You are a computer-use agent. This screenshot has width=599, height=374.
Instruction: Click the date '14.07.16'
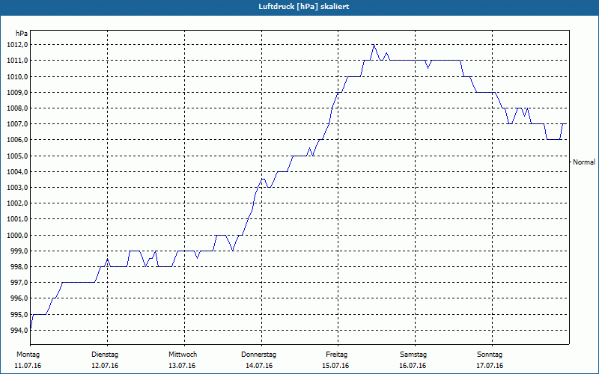pos(259,366)
